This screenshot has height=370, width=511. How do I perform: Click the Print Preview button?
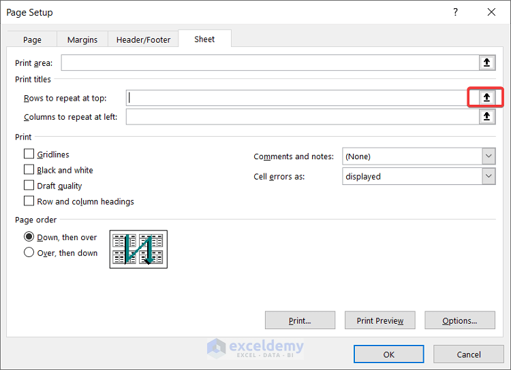[x=380, y=320]
